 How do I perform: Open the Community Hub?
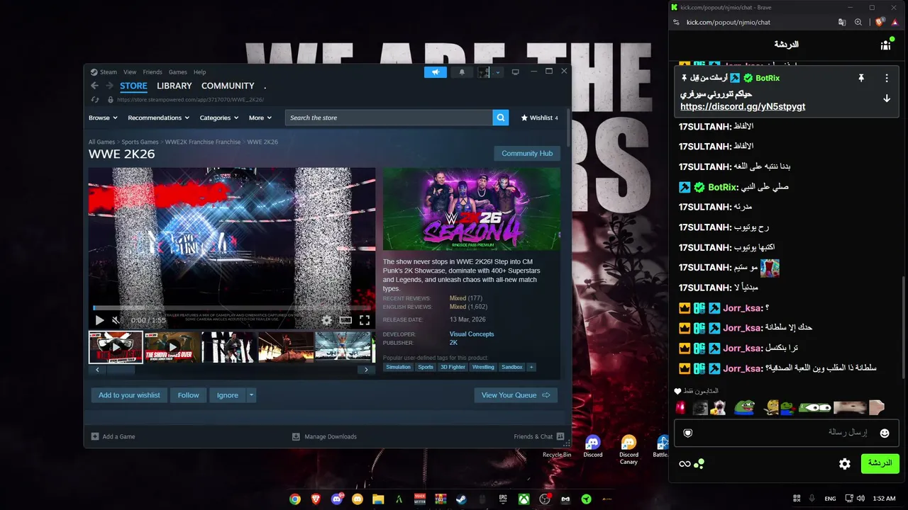click(x=527, y=154)
